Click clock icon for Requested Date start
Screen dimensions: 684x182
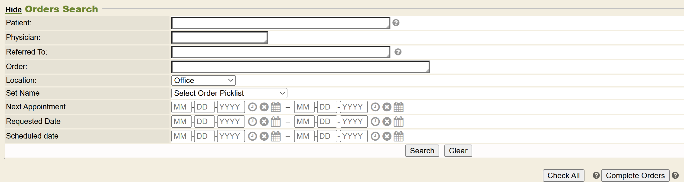point(252,122)
